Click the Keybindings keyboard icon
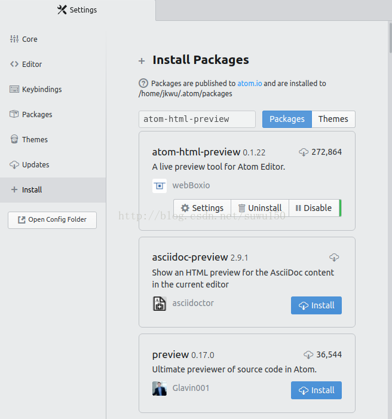Viewport: 392px width, 419px height. coord(14,89)
